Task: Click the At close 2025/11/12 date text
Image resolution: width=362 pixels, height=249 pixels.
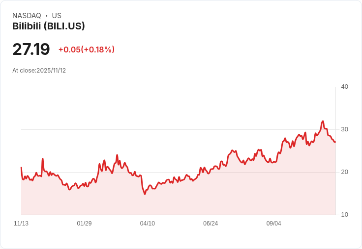Action: point(39,71)
